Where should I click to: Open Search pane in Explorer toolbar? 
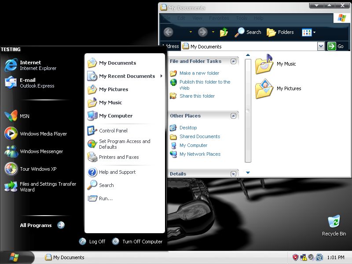point(248,32)
